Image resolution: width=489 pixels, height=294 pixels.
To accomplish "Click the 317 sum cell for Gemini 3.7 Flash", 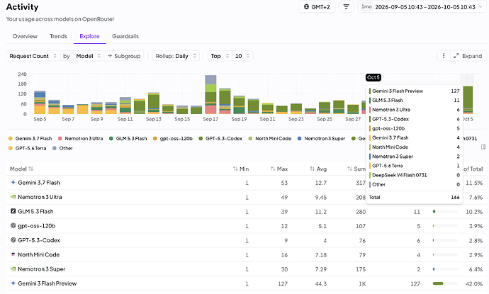I will [361, 183].
